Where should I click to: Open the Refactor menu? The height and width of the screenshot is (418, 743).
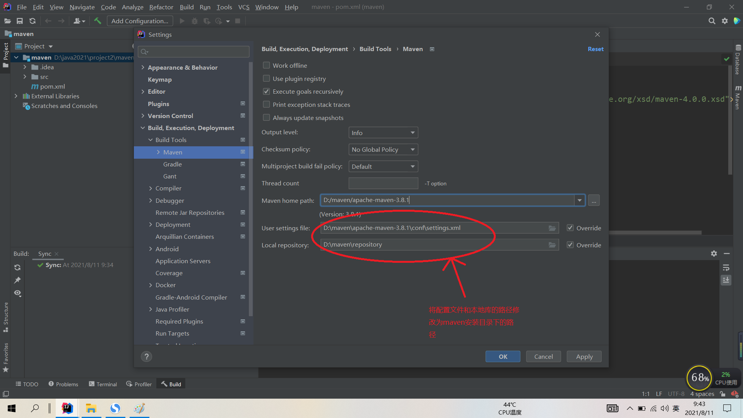161,7
